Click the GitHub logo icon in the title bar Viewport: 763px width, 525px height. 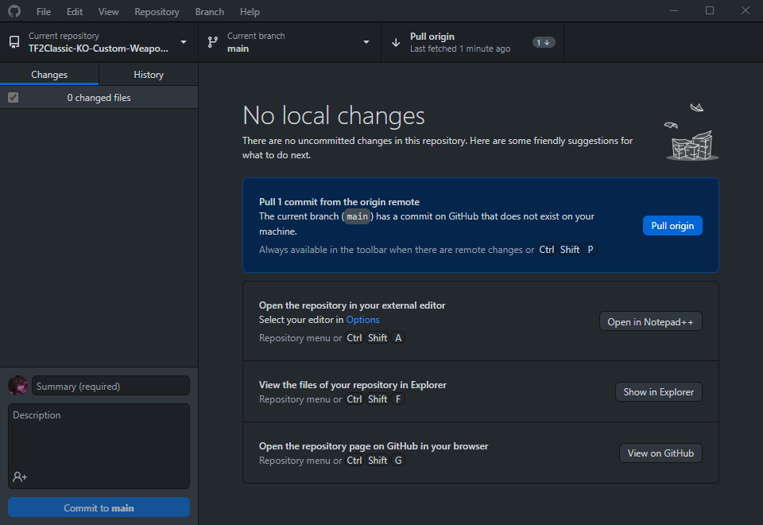pos(14,10)
